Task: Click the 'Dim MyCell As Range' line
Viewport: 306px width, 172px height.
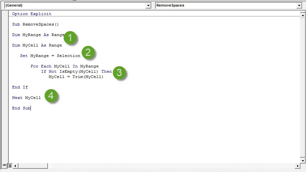Action: coord(37,45)
